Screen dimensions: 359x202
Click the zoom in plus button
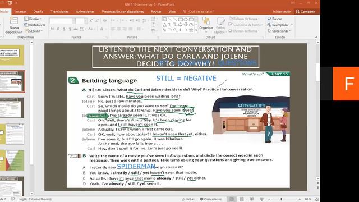(300, 199)
